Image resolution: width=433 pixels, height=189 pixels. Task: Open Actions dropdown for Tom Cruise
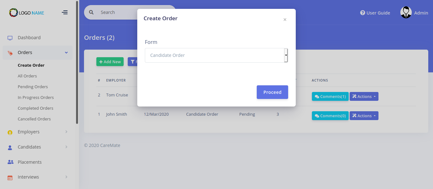(x=364, y=96)
